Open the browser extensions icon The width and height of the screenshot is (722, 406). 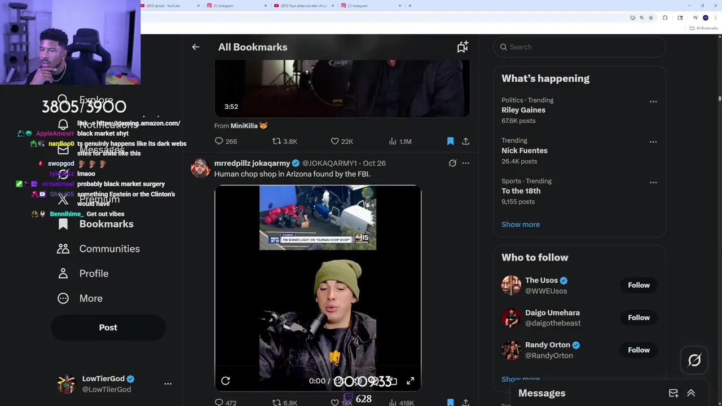click(x=665, y=17)
